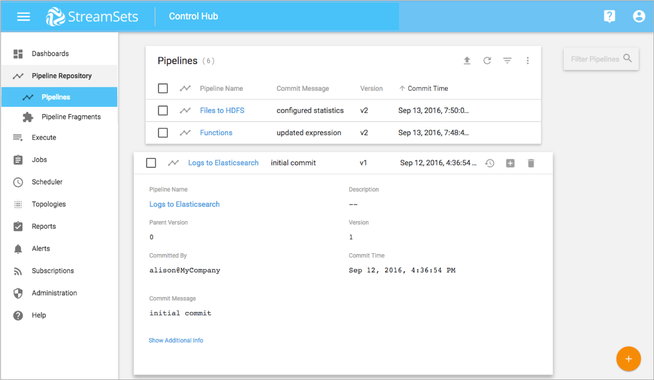Open the filter toggle icon in Pipelines header

tap(507, 61)
